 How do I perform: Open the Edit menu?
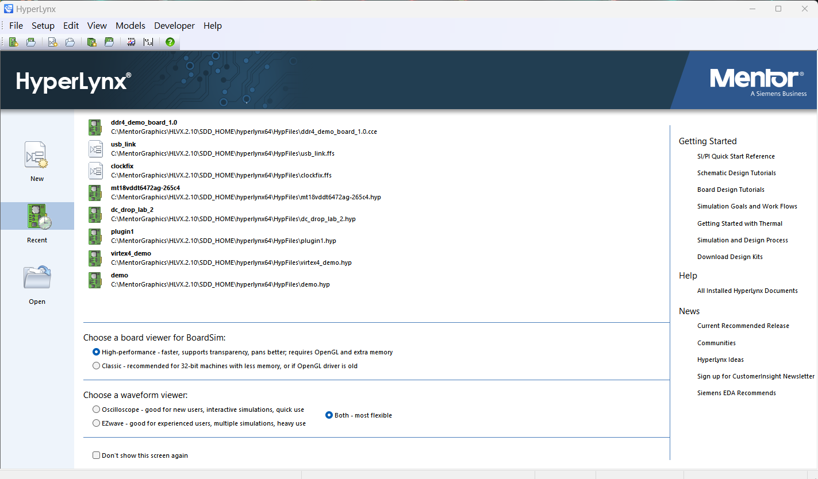click(x=71, y=26)
